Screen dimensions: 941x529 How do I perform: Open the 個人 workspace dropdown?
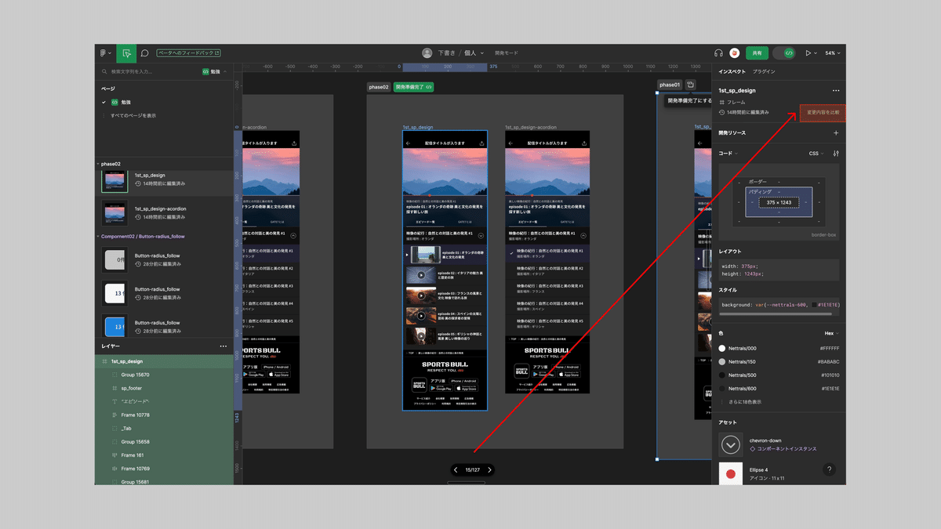(x=473, y=53)
